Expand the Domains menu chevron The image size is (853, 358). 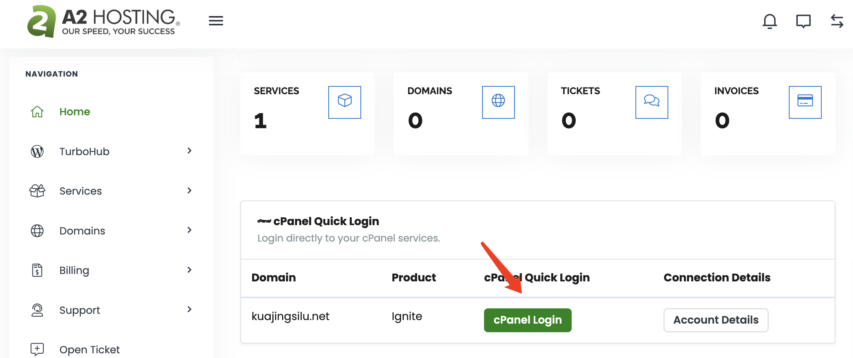coord(189,230)
